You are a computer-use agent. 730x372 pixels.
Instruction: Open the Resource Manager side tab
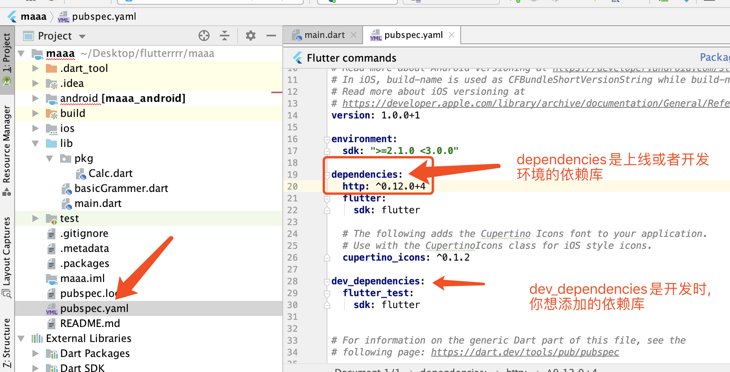point(7,150)
